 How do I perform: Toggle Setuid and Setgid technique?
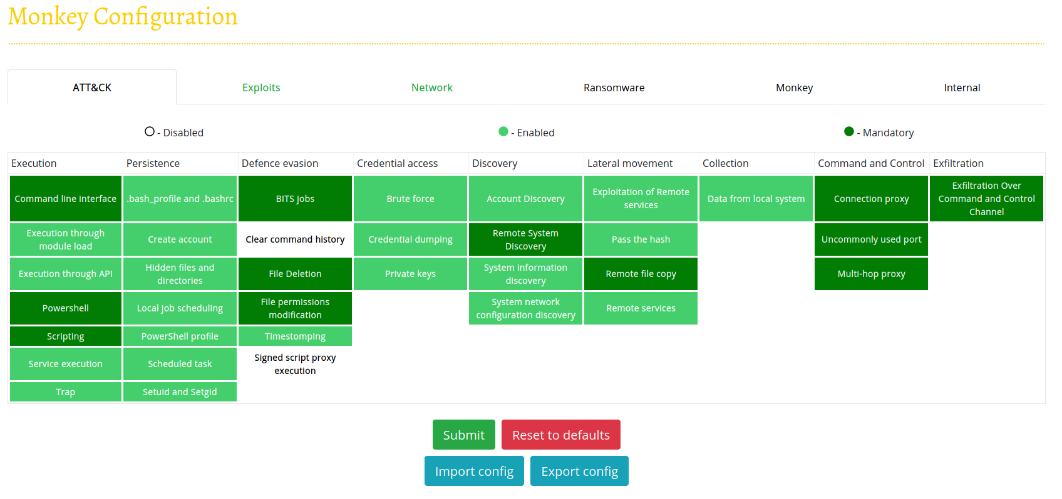[x=180, y=392]
